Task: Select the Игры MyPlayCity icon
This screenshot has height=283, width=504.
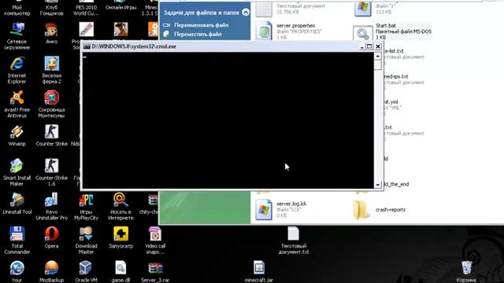Action: [x=86, y=200]
